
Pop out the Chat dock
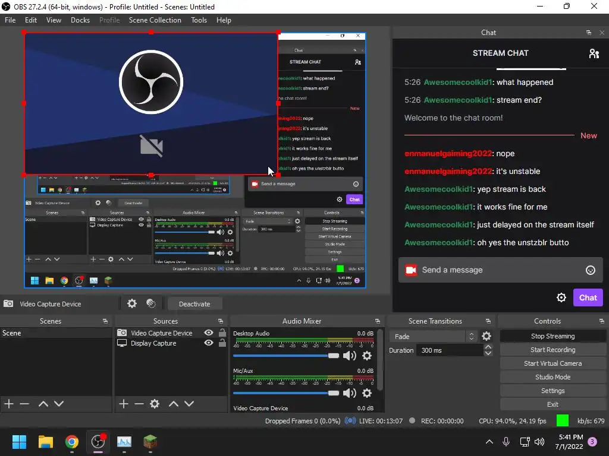[589, 33]
